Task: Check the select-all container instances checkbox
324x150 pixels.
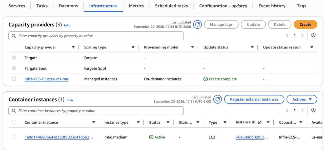Action: (x=14, y=122)
